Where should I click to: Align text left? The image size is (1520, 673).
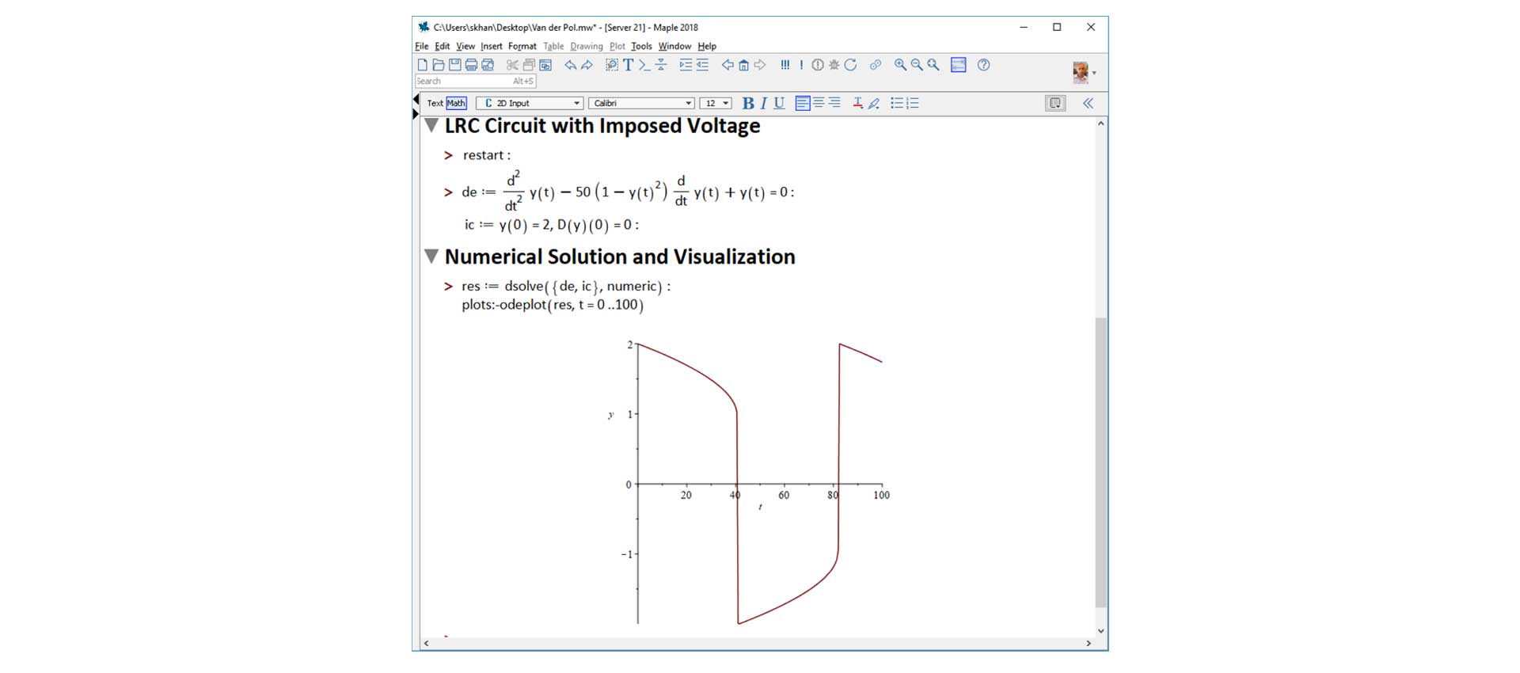point(803,103)
